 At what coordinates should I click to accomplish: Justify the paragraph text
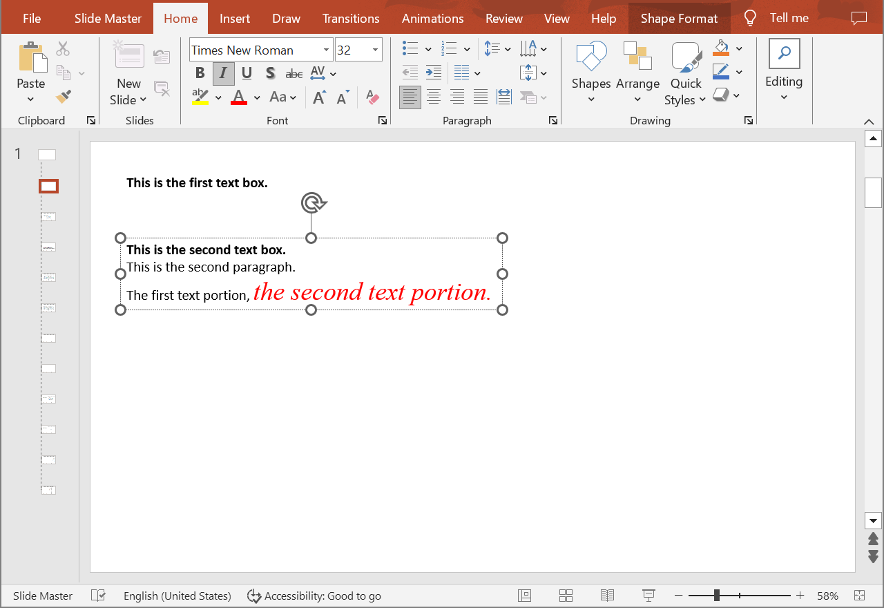[x=481, y=97]
